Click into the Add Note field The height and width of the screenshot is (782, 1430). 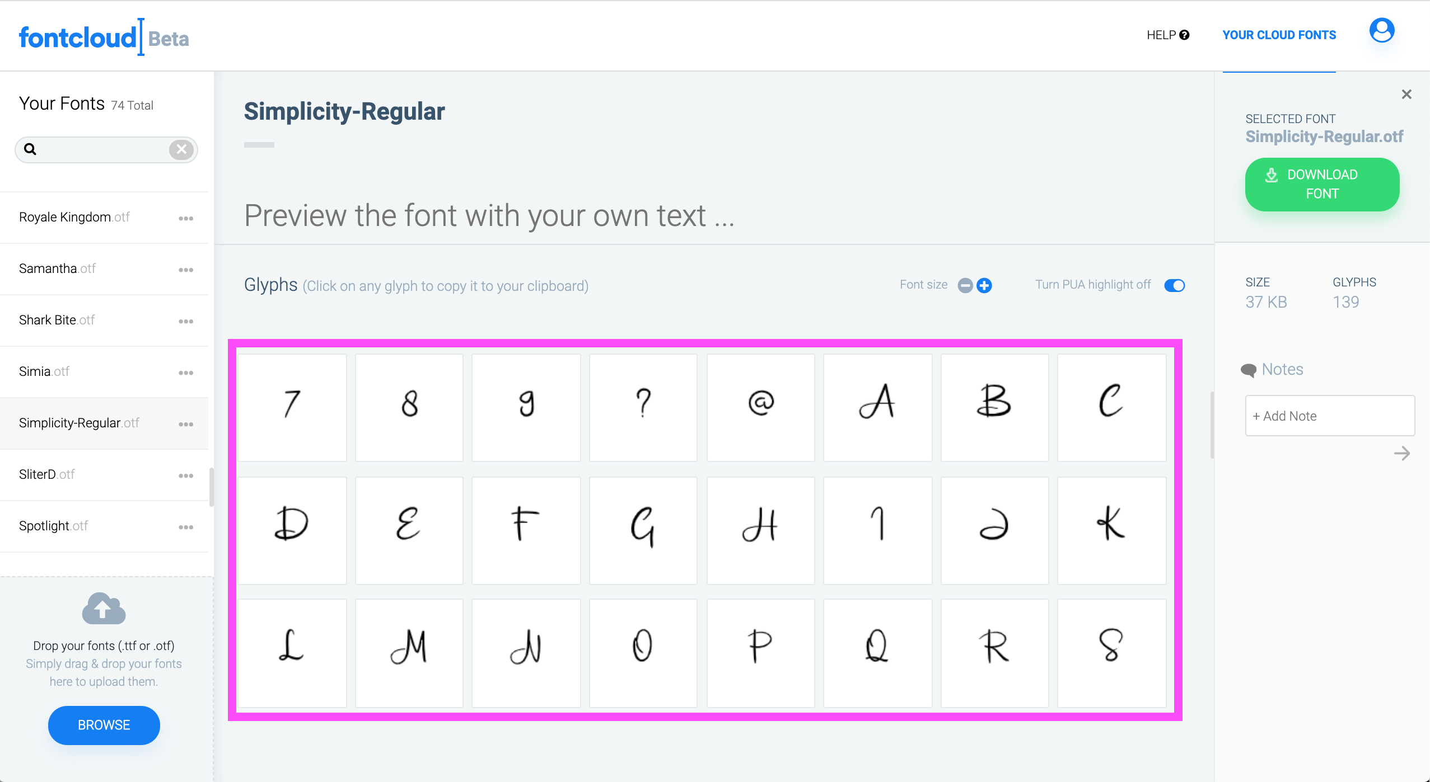1330,416
